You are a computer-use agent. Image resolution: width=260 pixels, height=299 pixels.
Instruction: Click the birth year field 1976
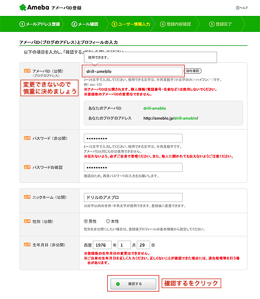tap(102, 245)
